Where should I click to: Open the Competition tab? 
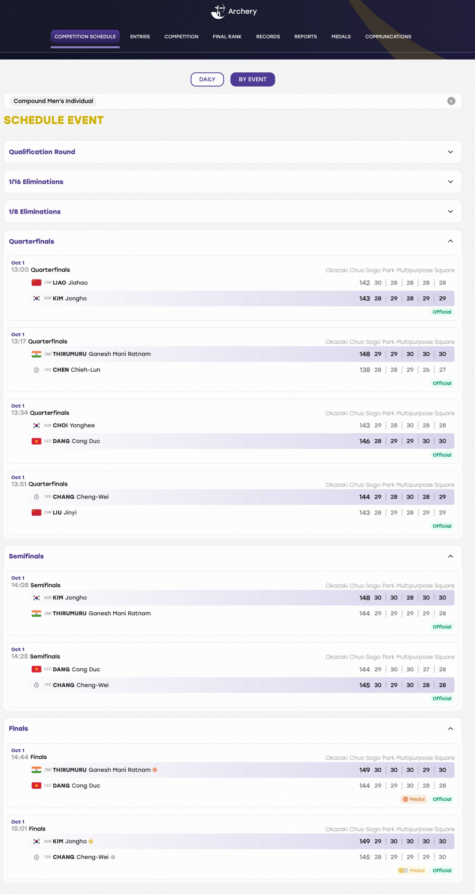click(181, 37)
